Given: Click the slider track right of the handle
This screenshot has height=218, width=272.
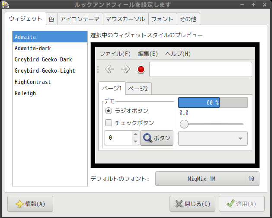Looking at the screenshot, I should [216, 124].
